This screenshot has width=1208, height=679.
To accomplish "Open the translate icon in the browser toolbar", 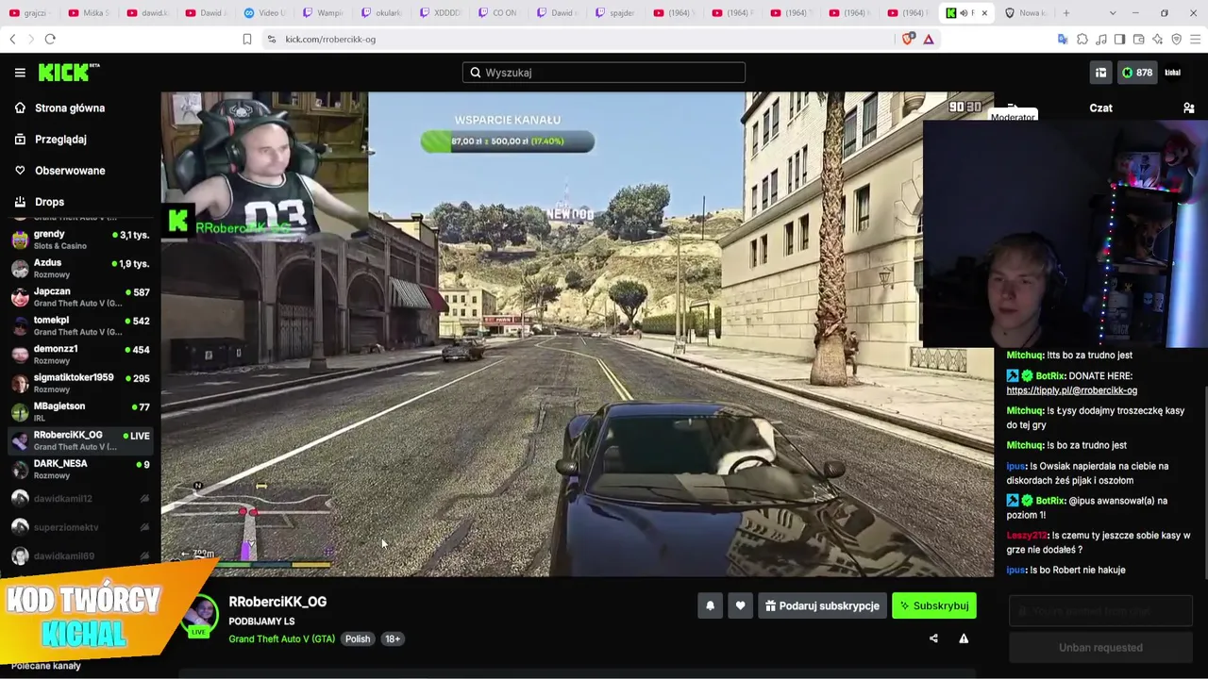I will coord(1063,39).
